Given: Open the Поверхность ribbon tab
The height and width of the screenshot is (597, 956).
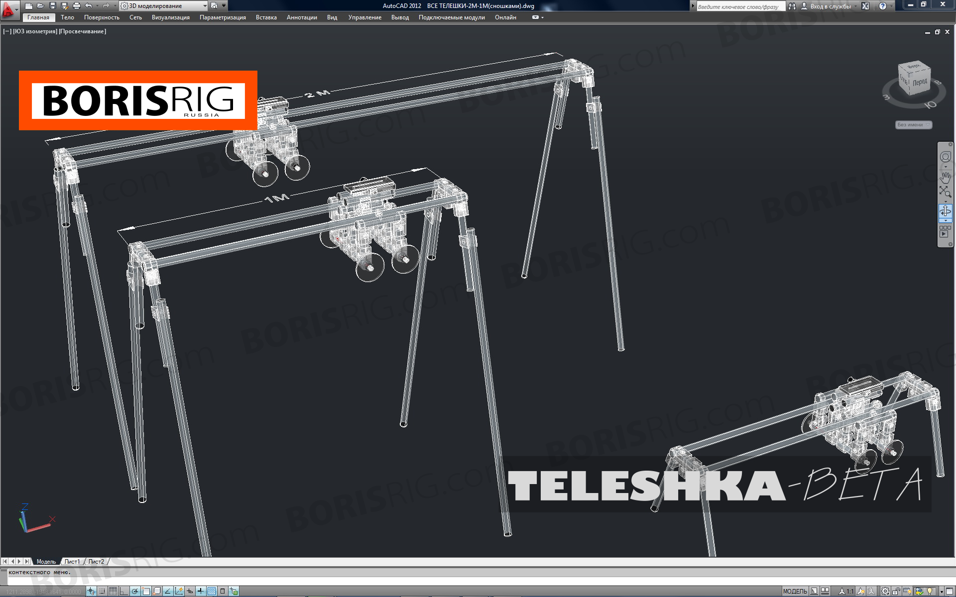Looking at the screenshot, I should (102, 17).
